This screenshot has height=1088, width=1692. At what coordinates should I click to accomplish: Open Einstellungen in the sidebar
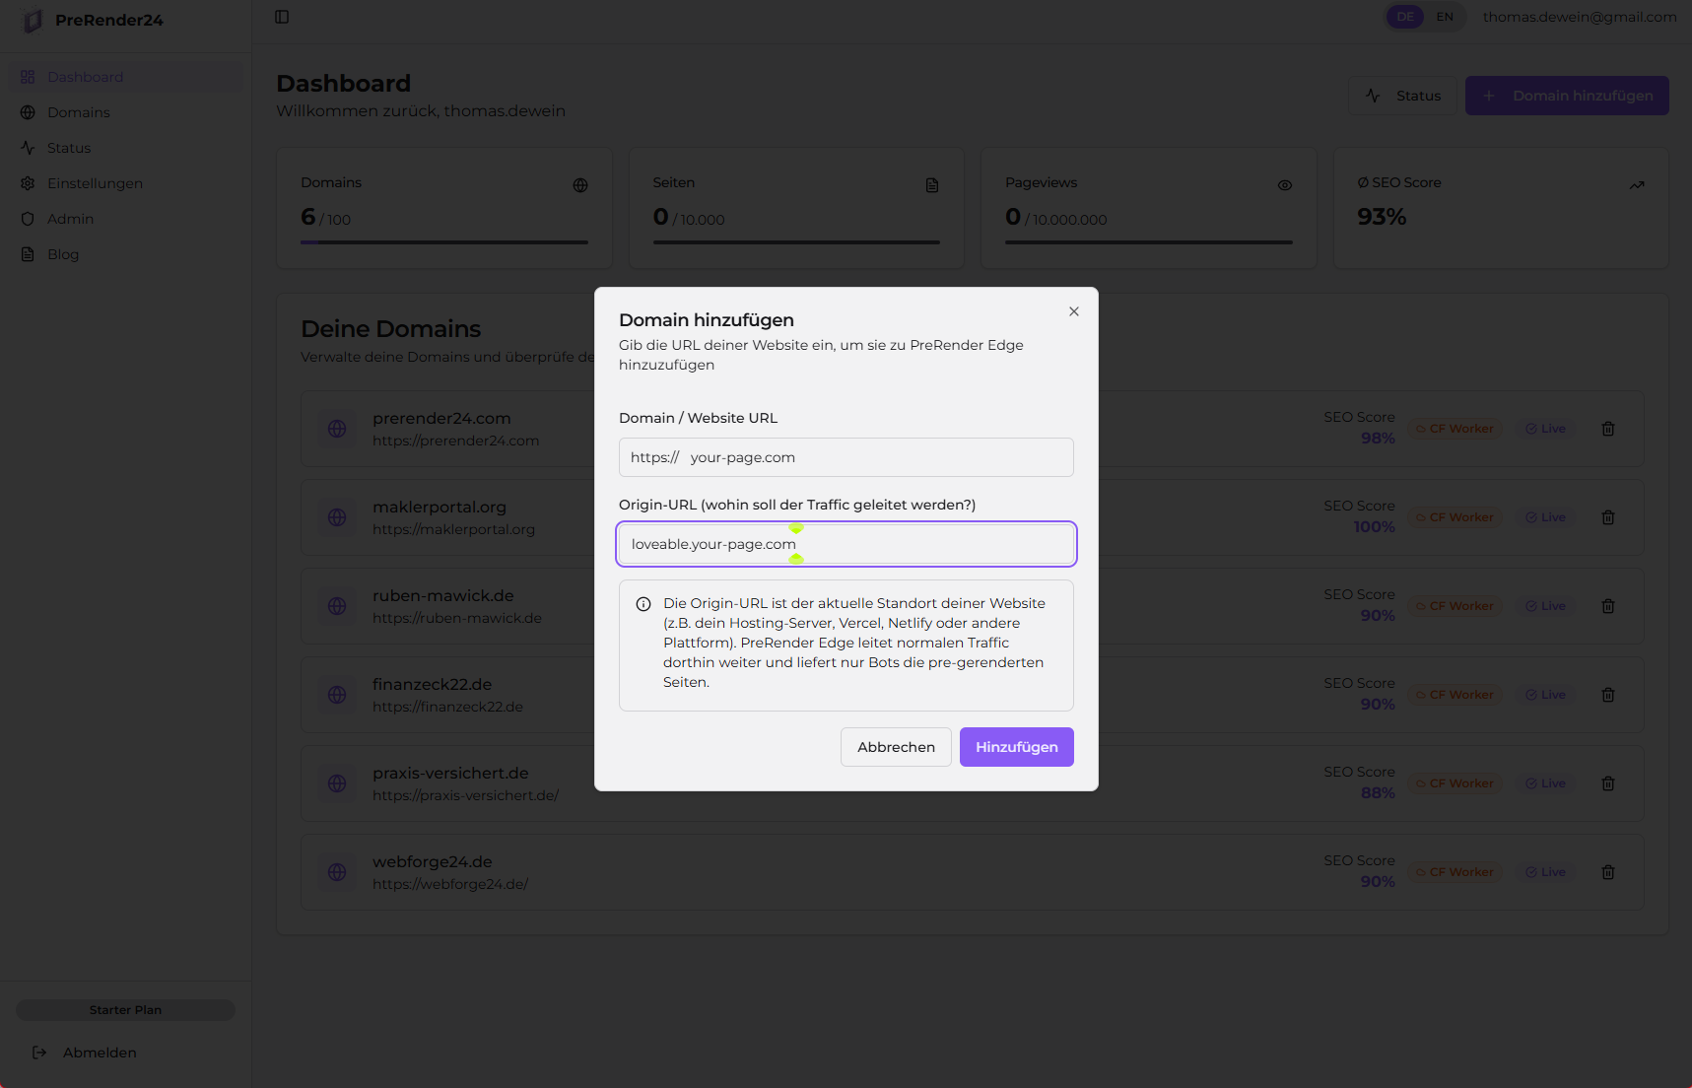click(x=125, y=183)
